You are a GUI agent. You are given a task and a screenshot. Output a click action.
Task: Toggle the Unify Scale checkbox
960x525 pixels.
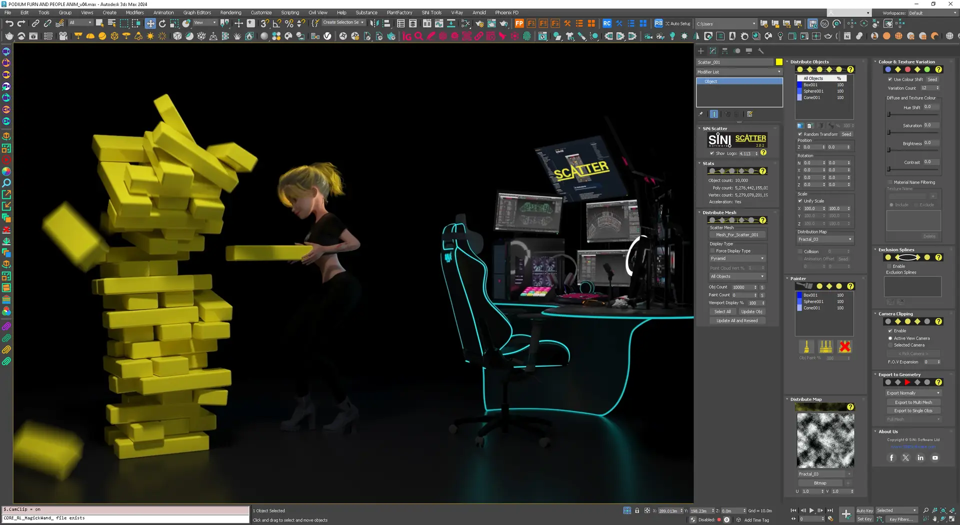coord(800,201)
